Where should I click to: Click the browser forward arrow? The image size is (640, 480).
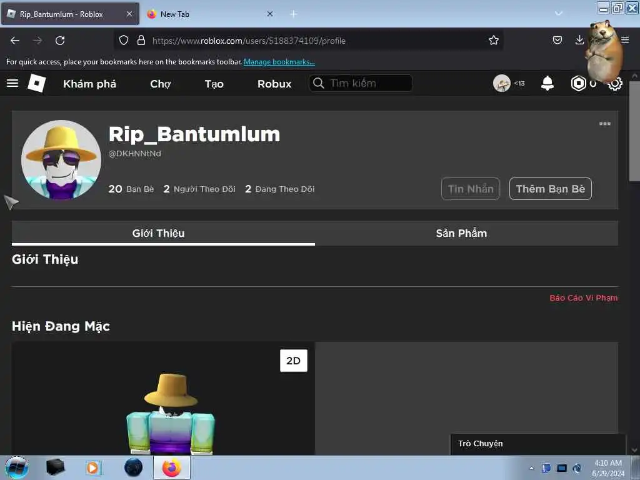pos(37,41)
